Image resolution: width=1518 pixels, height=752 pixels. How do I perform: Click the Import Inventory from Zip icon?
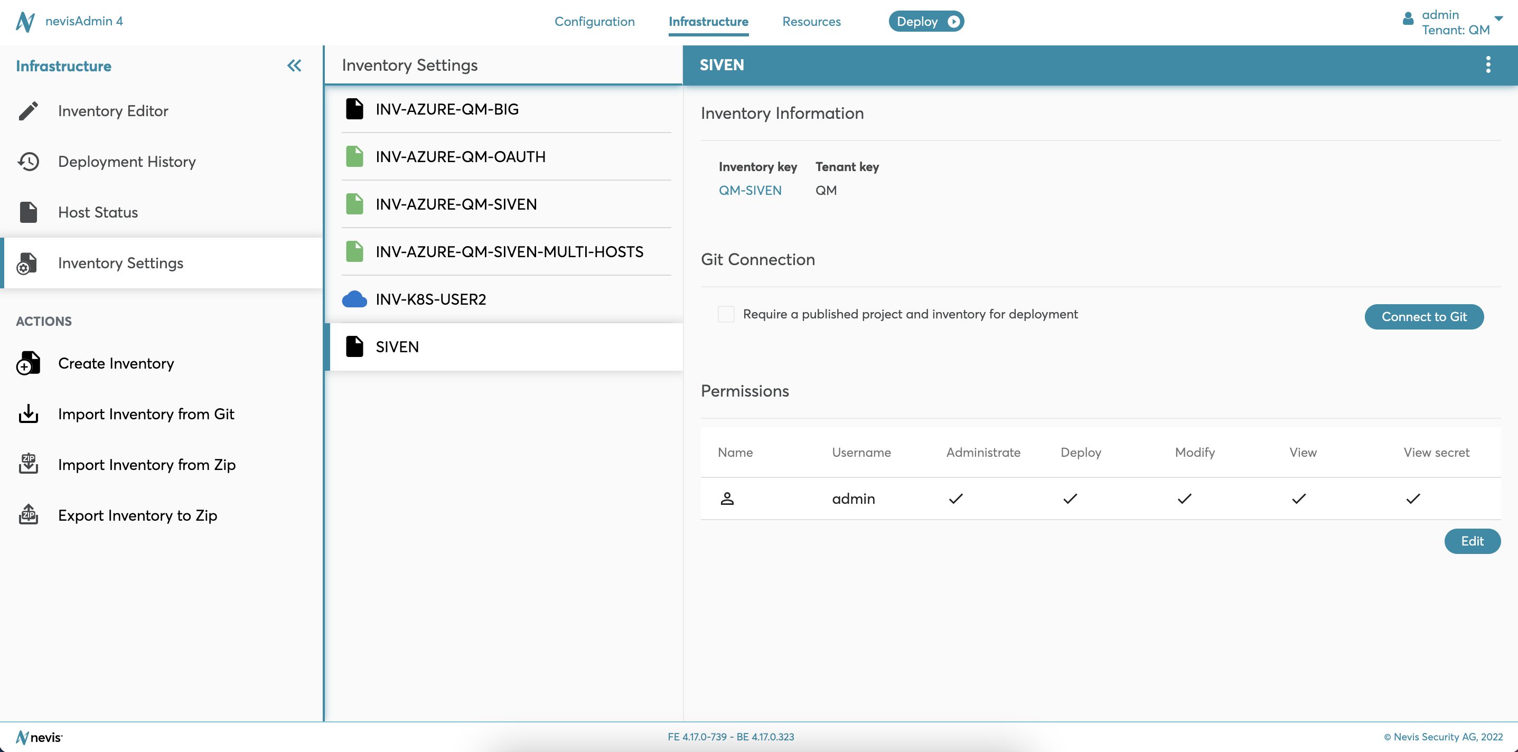pyautogui.click(x=27, y=464)
